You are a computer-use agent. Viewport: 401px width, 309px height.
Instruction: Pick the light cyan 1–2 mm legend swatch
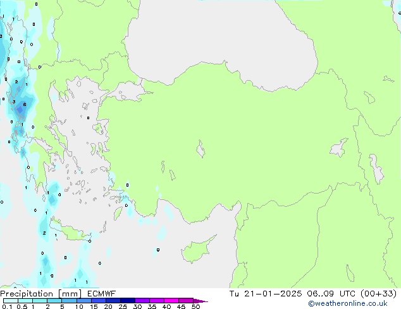(39, 301)
